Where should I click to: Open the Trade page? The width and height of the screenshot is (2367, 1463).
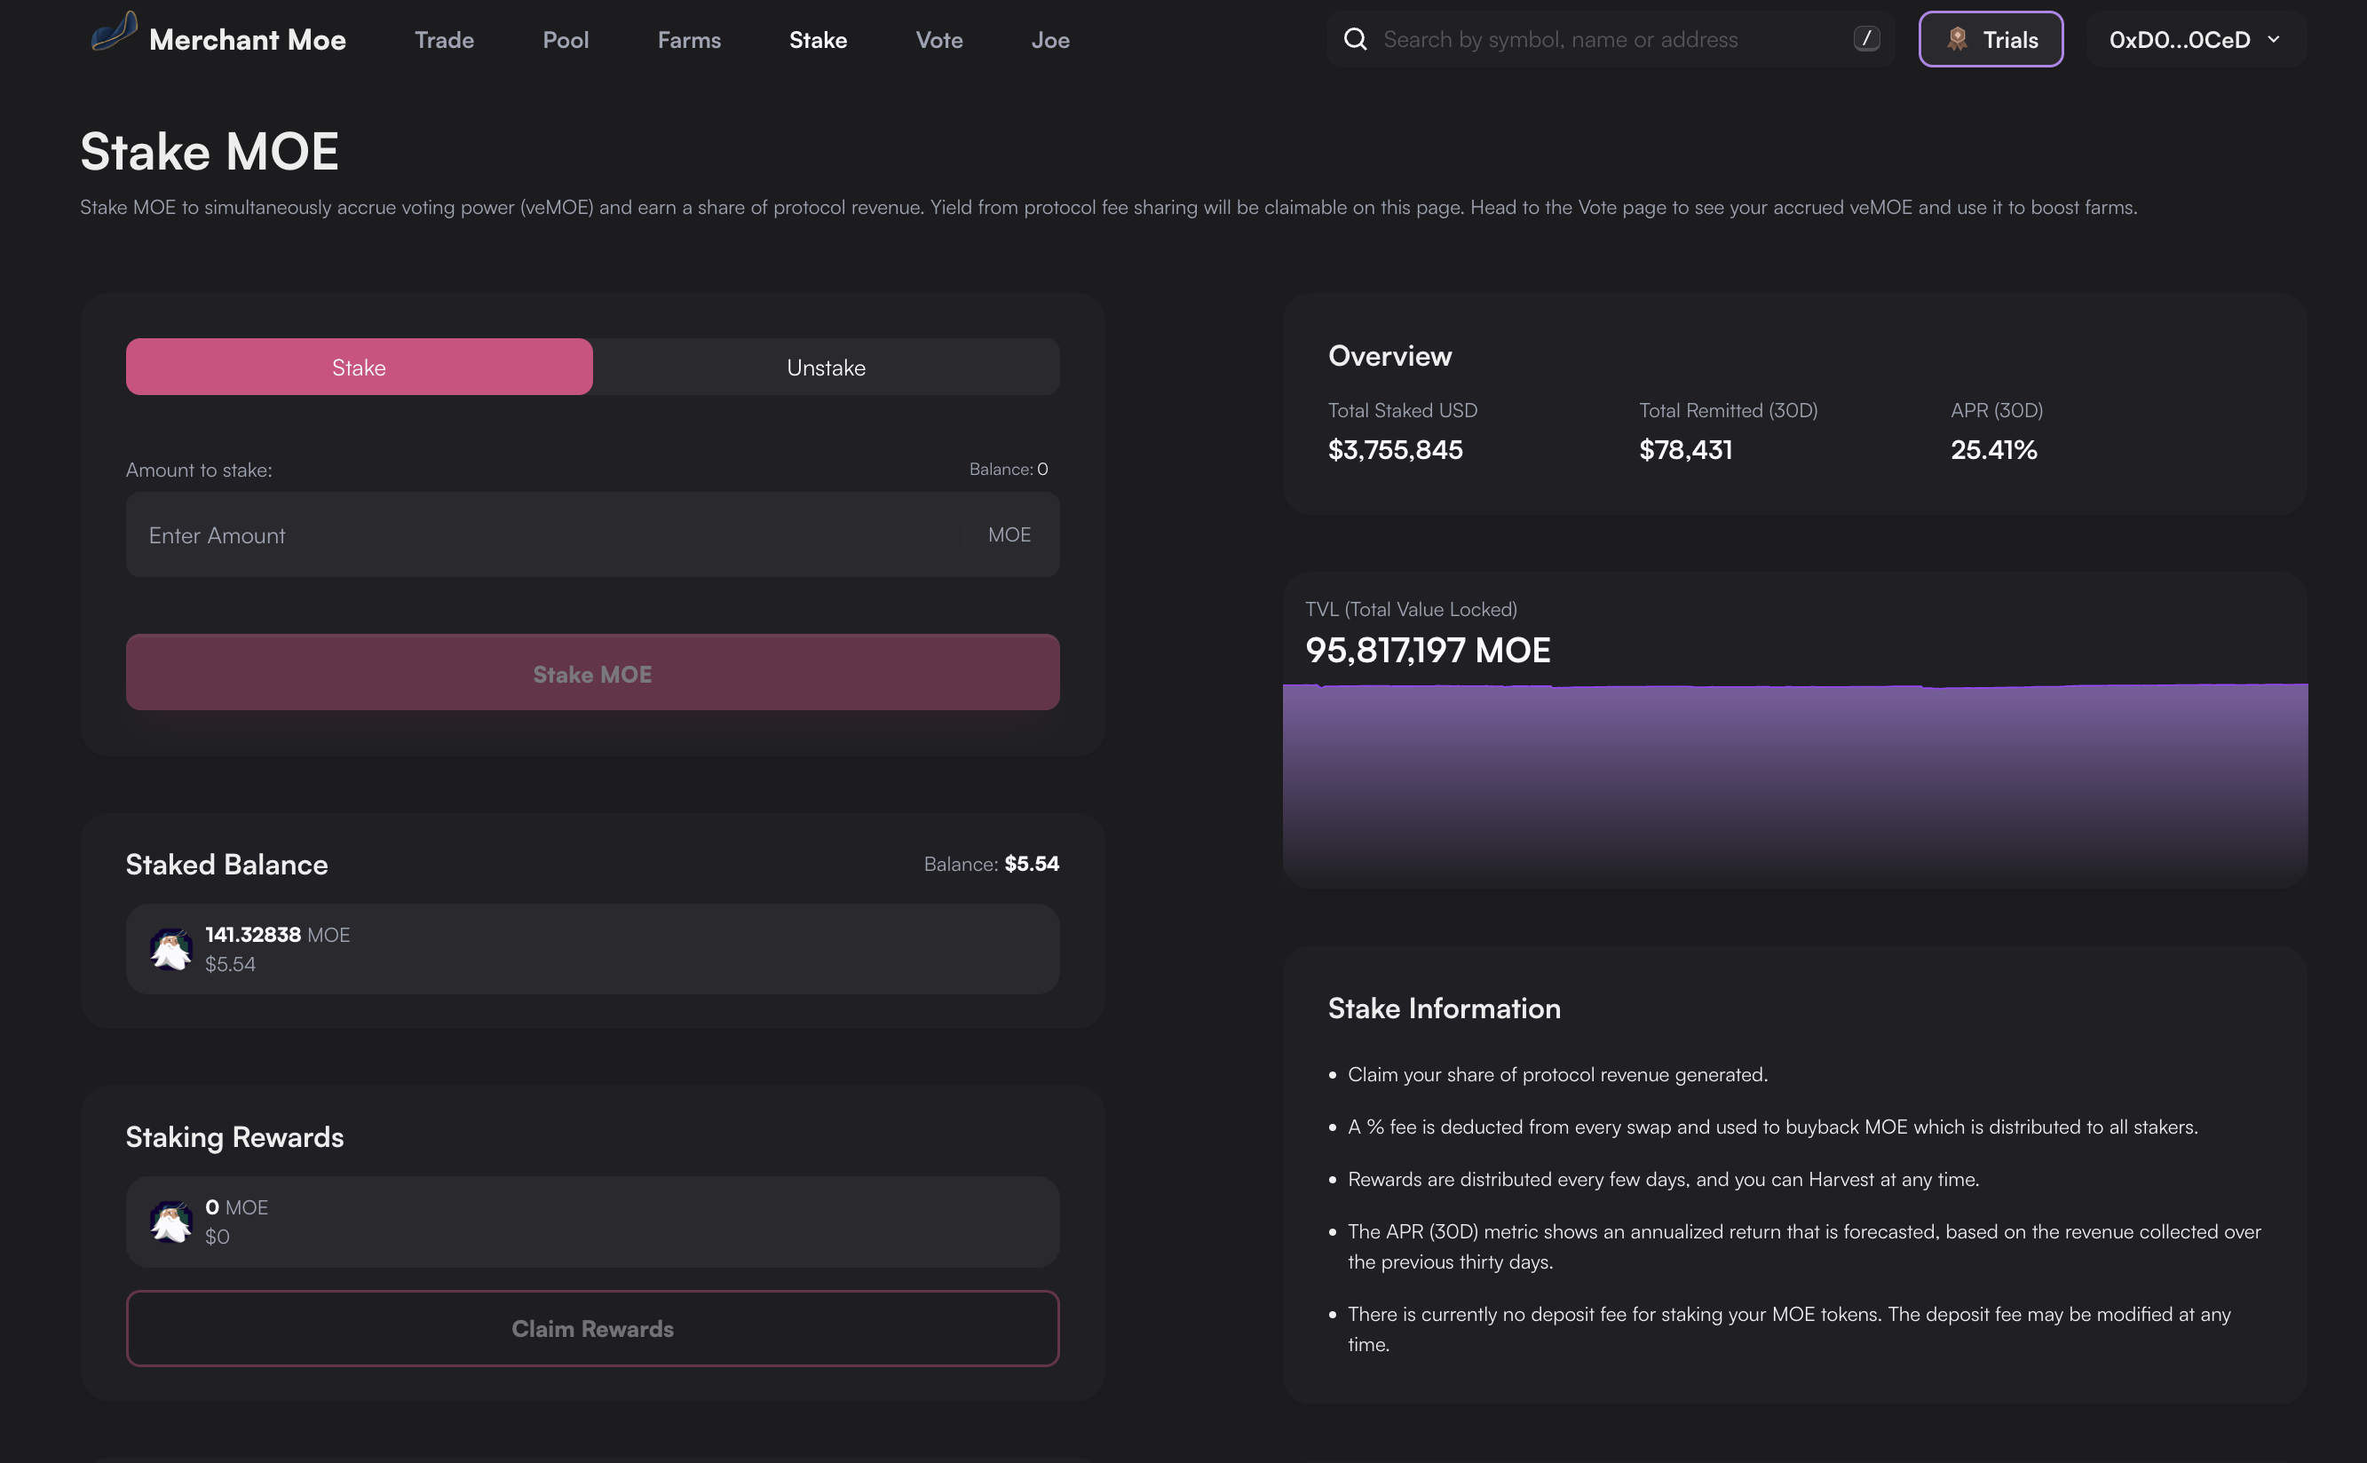[x=444, y=40]
